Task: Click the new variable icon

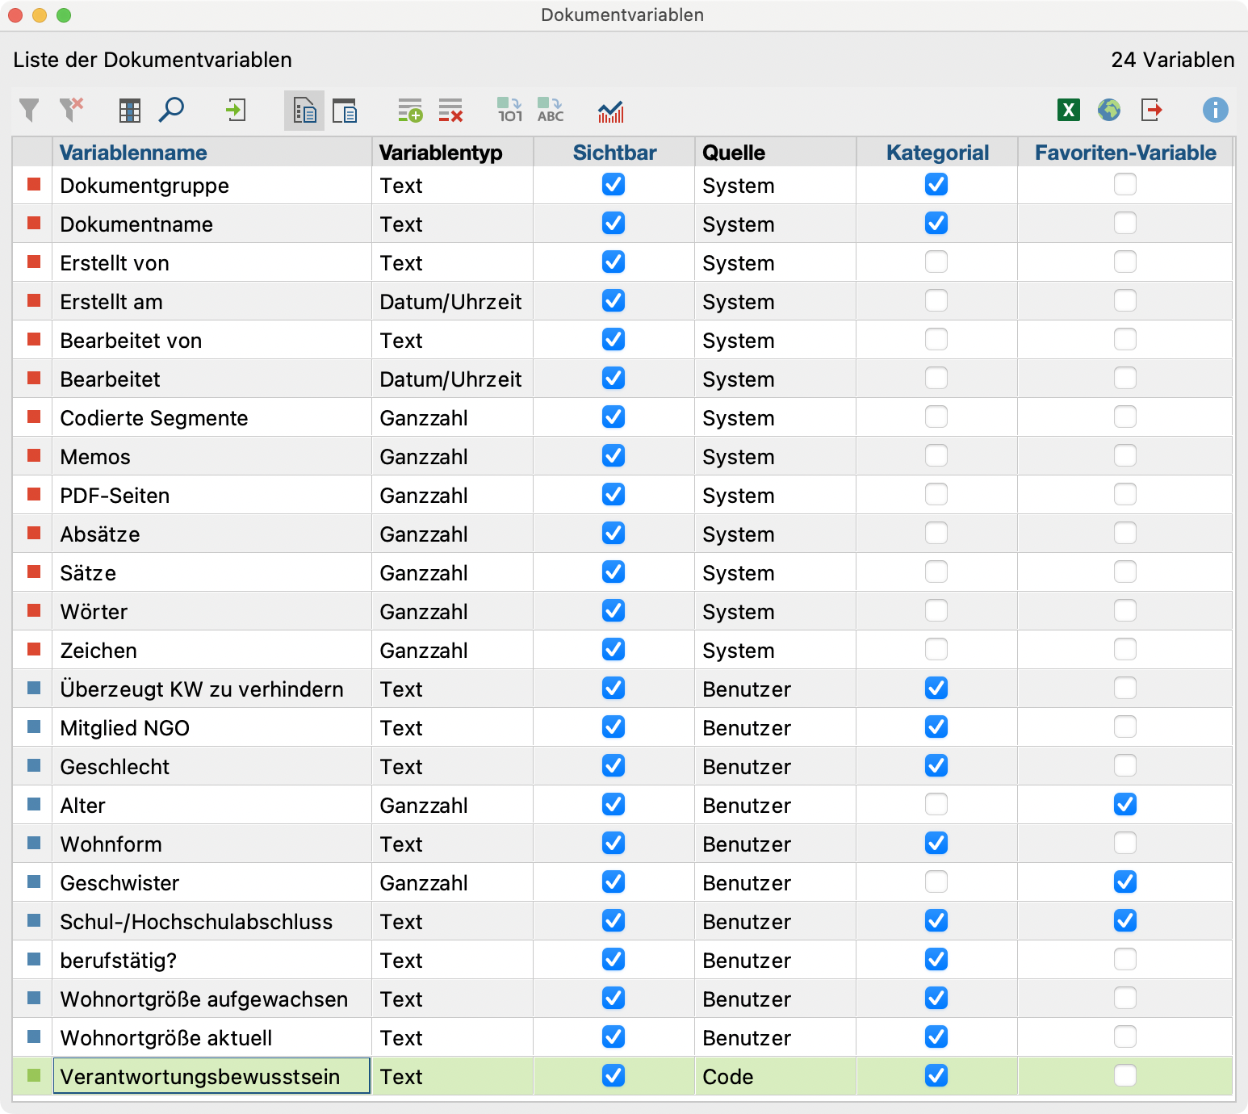Action: coord(410,111)
